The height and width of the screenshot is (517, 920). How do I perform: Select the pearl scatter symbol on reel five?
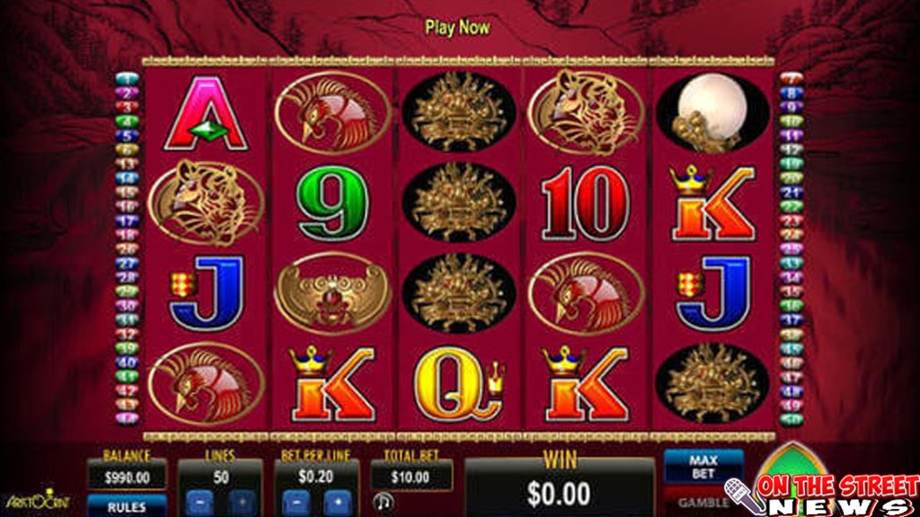click(712, 112)
